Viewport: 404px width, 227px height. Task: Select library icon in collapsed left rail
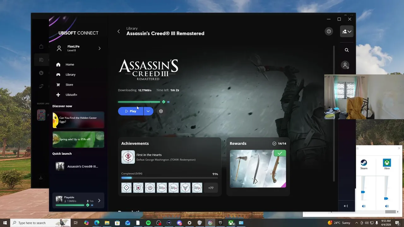[41, 60]
